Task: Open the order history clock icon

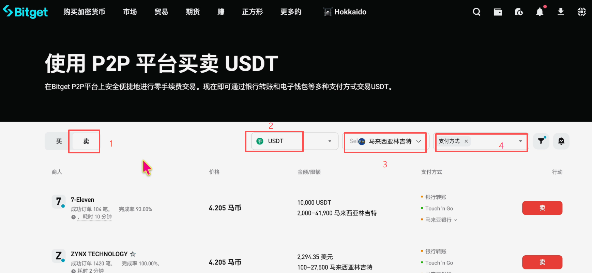Action: click(519, 12)
